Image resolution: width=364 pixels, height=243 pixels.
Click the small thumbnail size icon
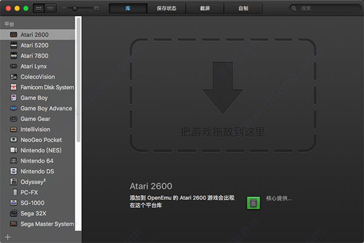click(x=64, y=8)
